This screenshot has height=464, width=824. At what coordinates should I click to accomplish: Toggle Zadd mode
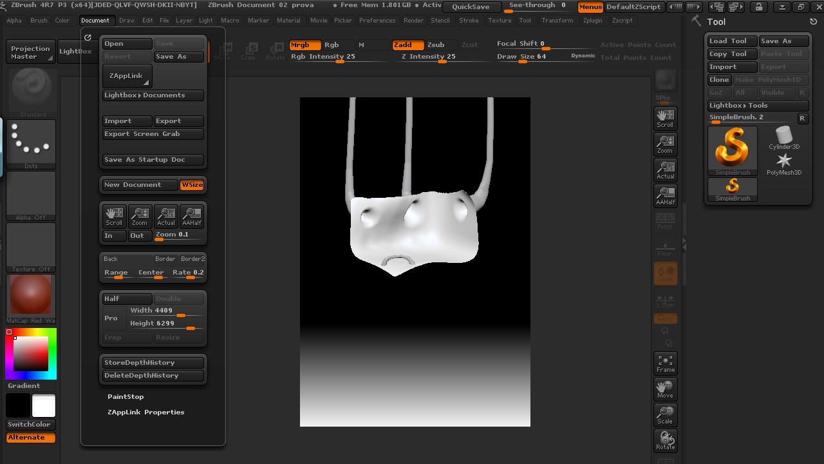[x=408, y=45]
